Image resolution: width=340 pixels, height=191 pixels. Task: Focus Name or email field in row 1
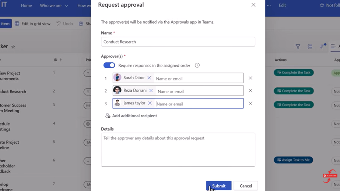(x=199, y=79)
